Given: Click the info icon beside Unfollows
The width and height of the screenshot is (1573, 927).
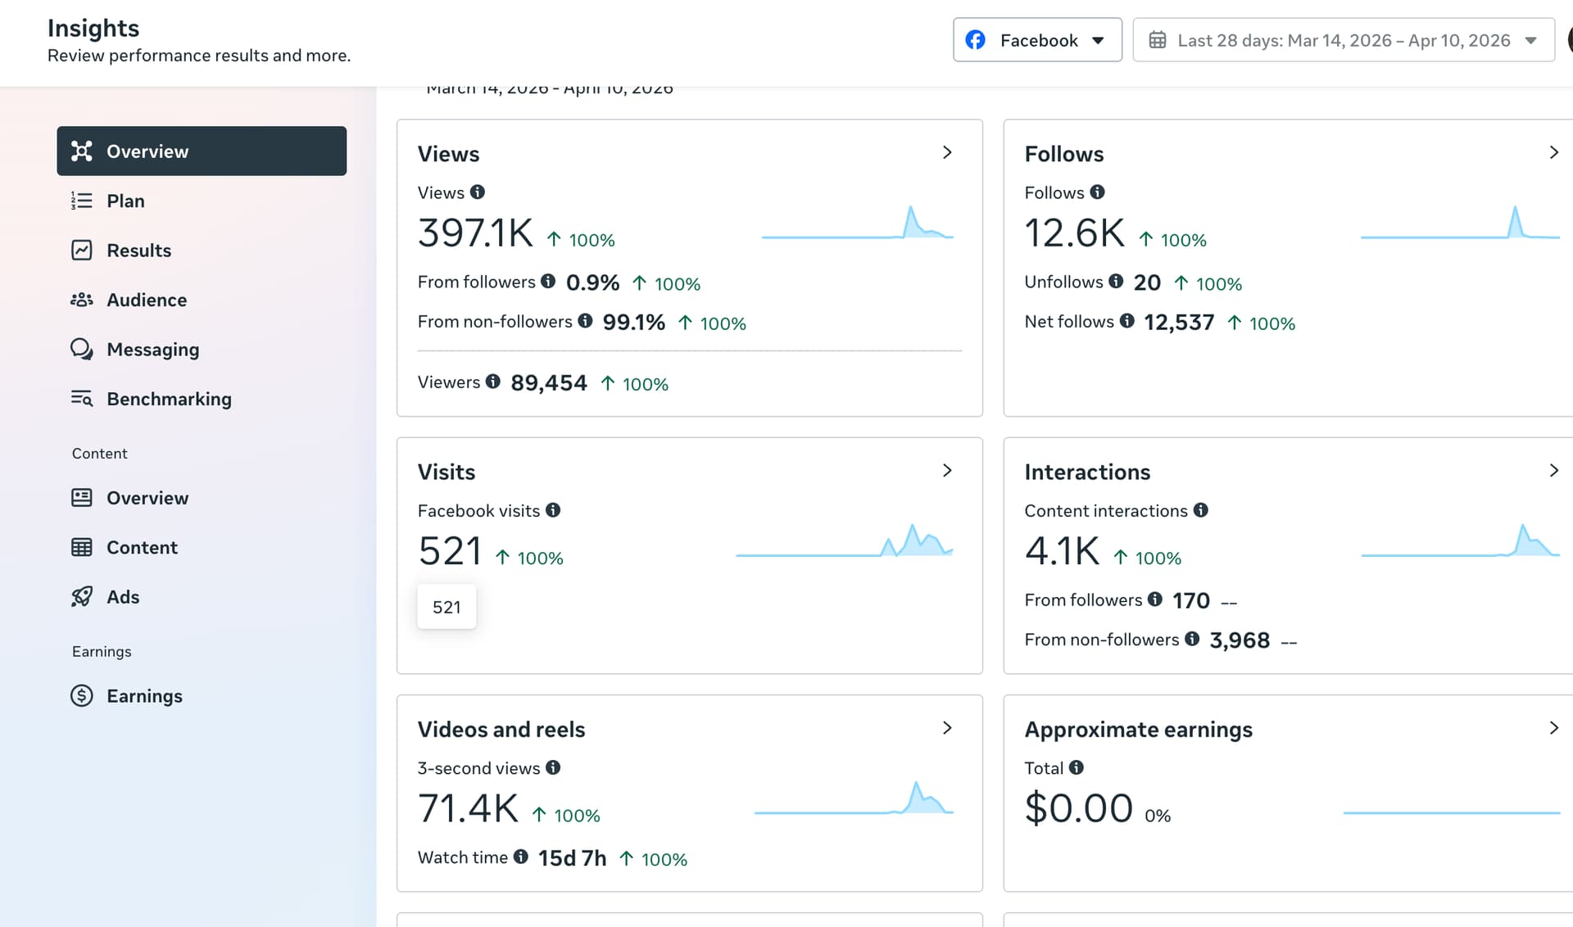Looking at the screenshot, I should [1116, 282].
